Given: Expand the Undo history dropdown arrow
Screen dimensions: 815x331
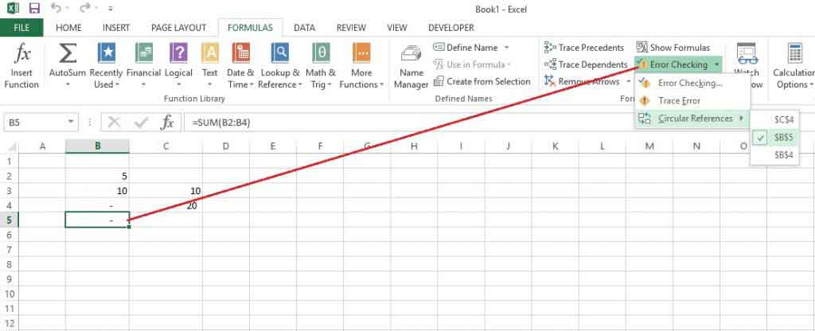Looking at the screenshot, I should pos(68,10).
